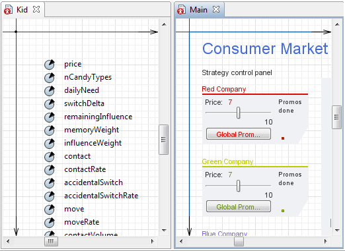Click the remainingInfluence parameter icon
This screenshot has width=345, height=251.
pos(50,117)
